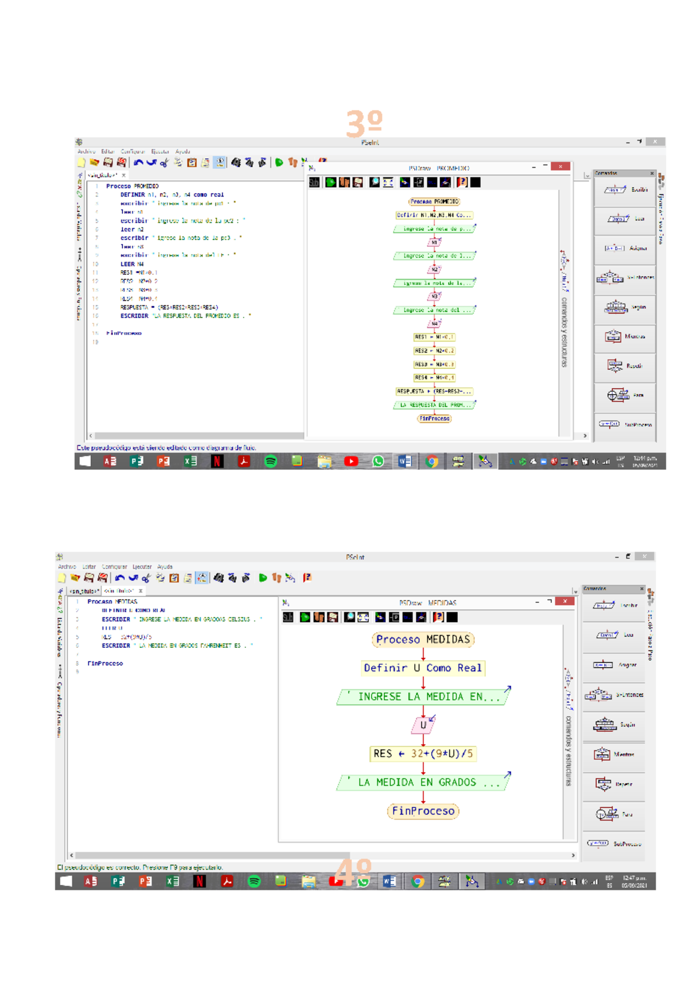The width and height of the screenshot is (700, 991).
Task: Insert a Mientras loop from lower Comandos panel
Action: tap(614, 755)
